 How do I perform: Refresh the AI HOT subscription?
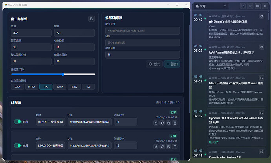(x=162, y=123)
